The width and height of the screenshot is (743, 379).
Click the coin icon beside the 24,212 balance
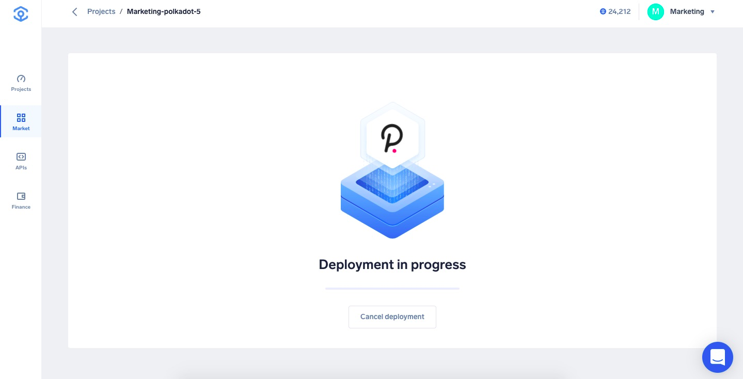click(x=603, y=11)
